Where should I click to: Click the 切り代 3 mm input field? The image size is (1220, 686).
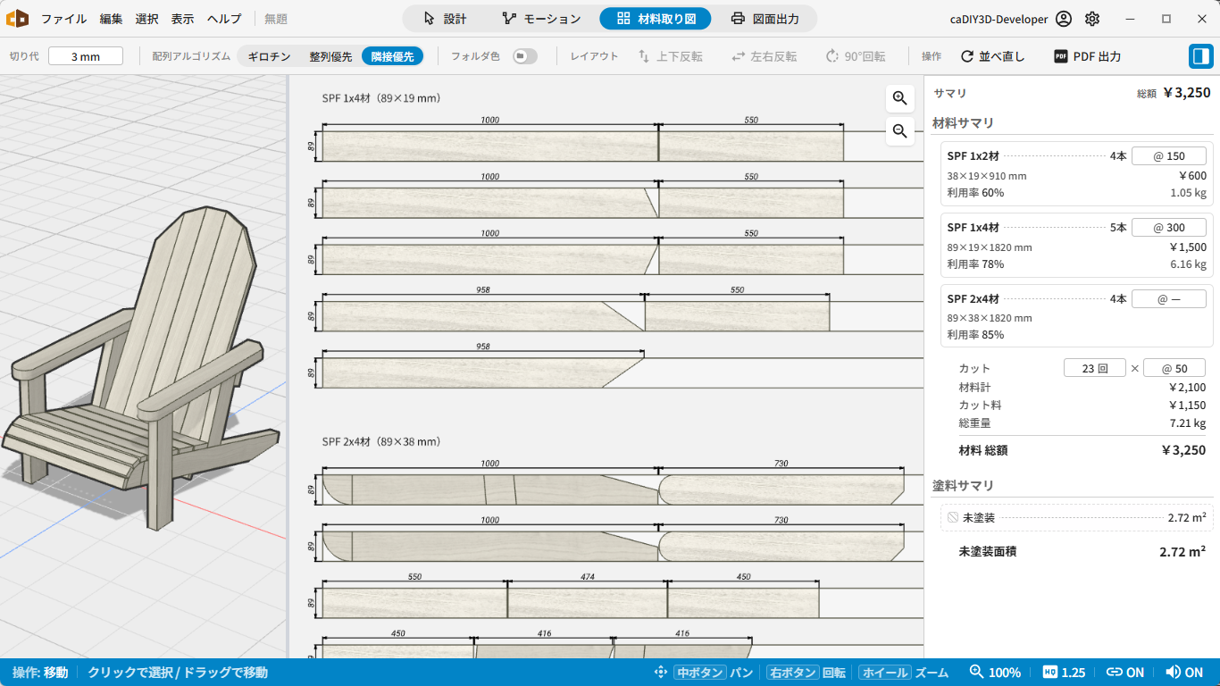[86, 56]
